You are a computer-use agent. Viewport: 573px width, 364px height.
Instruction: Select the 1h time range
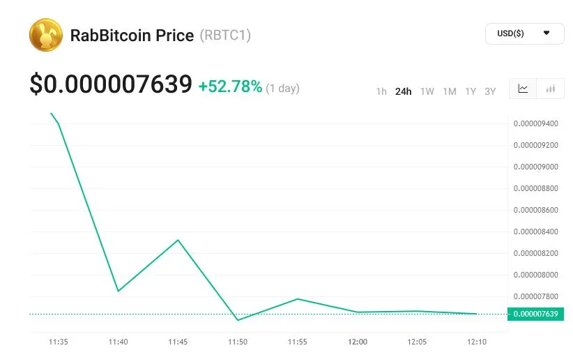(381, 91)
